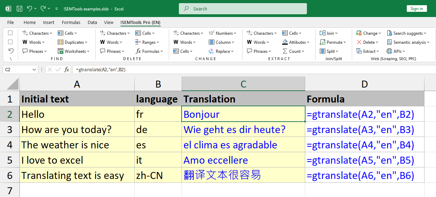Expand Cells dropdown in the CHANGE group
The width and height of the screenshot is (436, 197).
click(x=183, y=51)
